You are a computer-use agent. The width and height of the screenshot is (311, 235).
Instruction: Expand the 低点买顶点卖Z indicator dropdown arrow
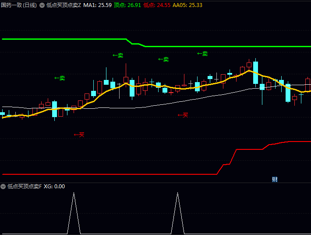(42, 5)
